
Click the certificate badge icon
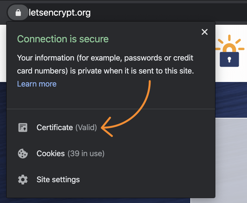click(22, 128)
